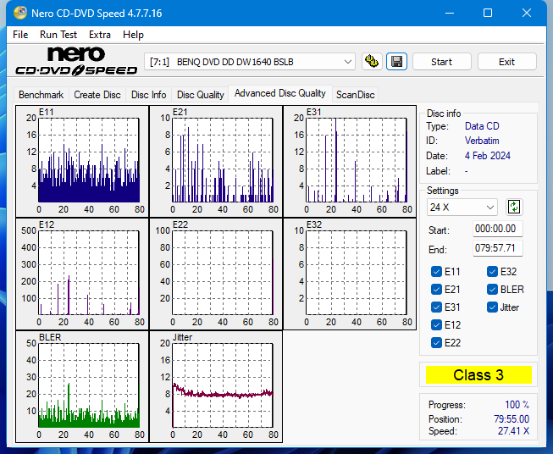Screen dimensions: 553x454
Task: Click the drive options icon
Action: (x=372, y=62)
